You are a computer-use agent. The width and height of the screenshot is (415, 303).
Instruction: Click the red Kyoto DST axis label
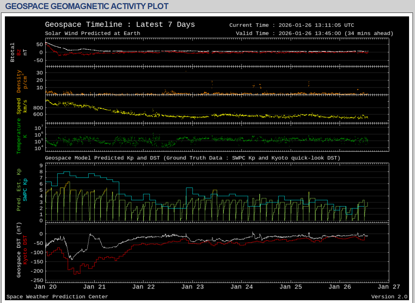pyautogui.click(x=25, y=250)
